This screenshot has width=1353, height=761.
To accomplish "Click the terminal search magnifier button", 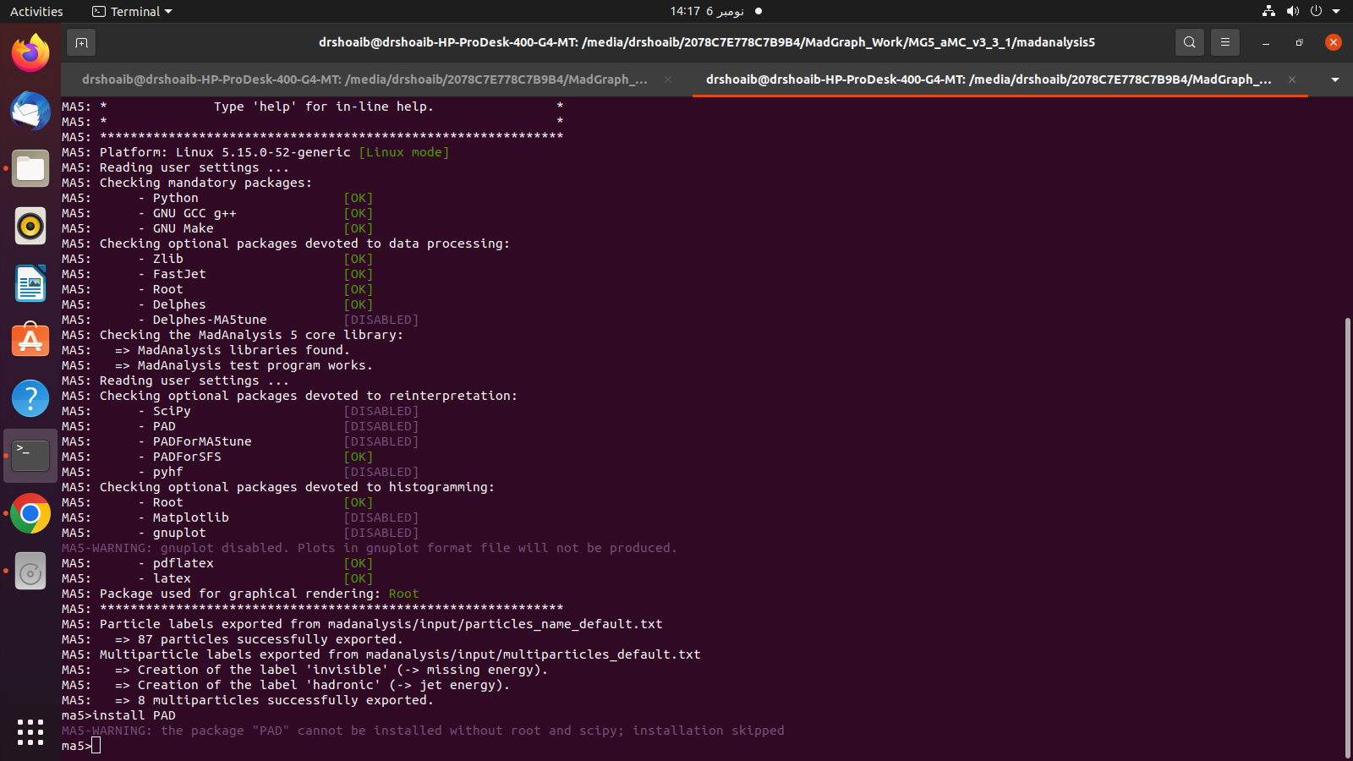I will click(x=1189, y=42).
